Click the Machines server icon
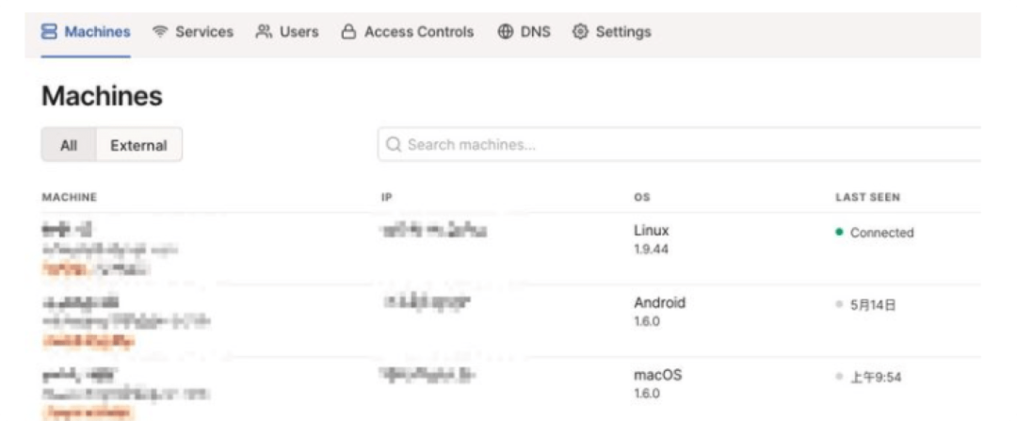Screen dimensions: 1017x421 (x=50, y=32)
